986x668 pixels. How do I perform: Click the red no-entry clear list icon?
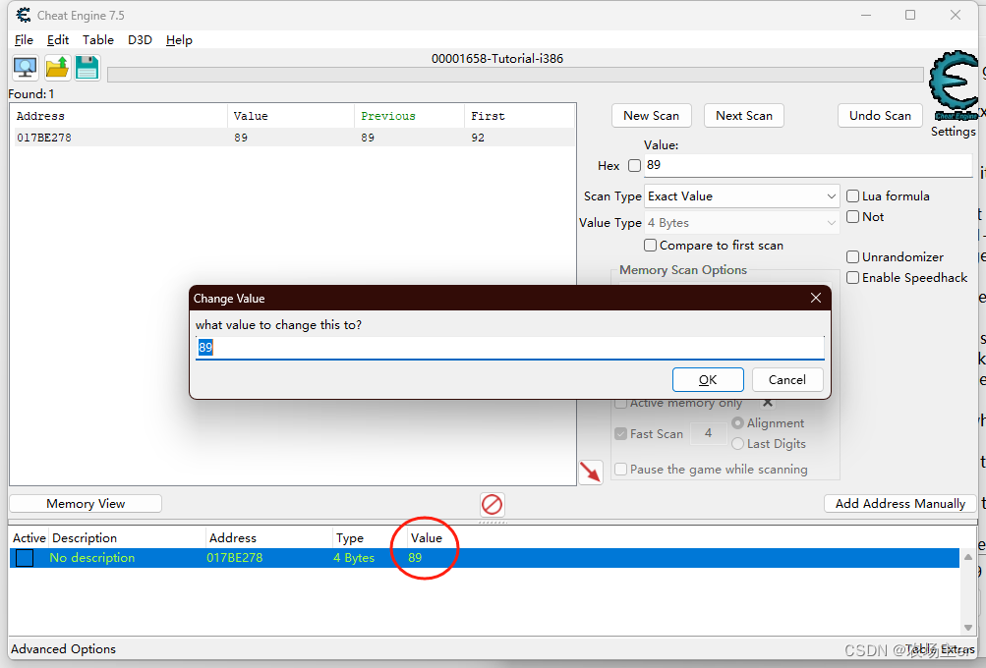(492, 504)
